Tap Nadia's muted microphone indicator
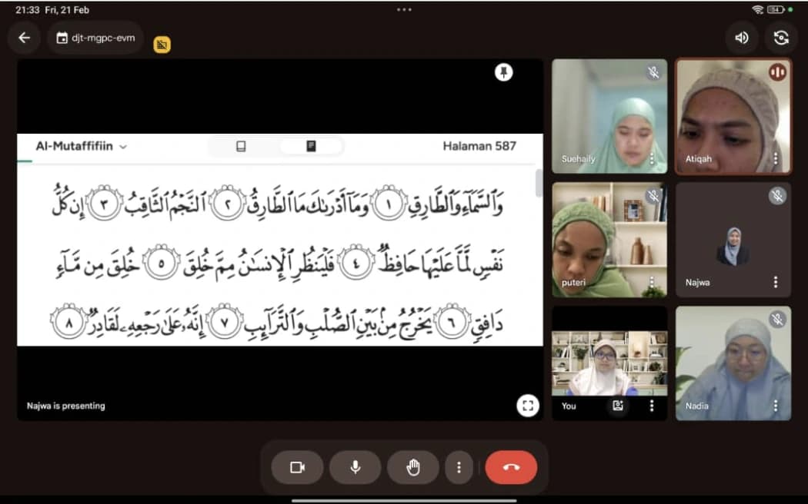Image resolution: width=808 pixels, height=504 pixels. click(777, 320)
